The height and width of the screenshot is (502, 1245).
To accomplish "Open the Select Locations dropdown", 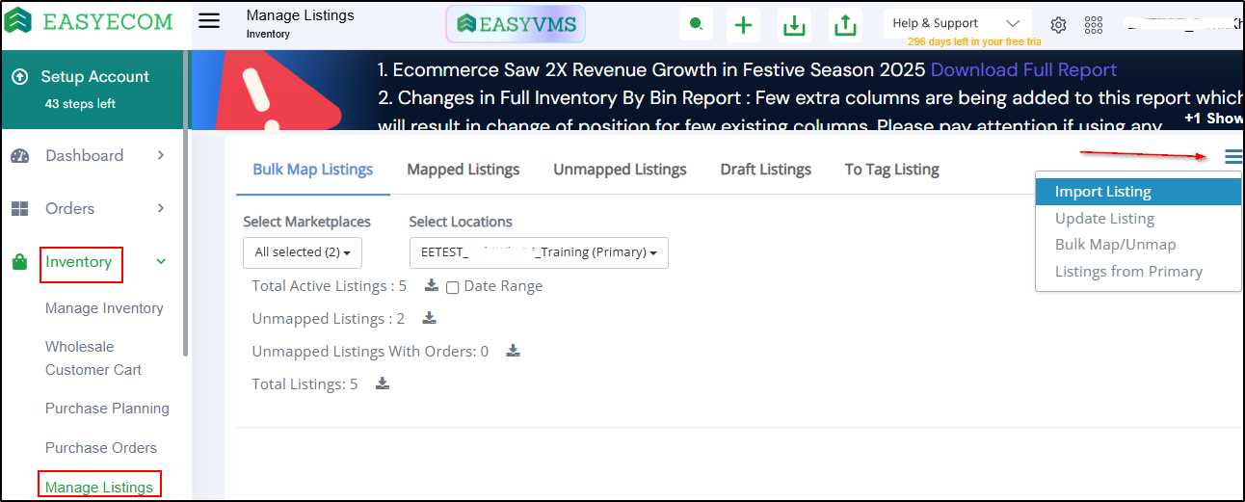I will coord(539,252).
